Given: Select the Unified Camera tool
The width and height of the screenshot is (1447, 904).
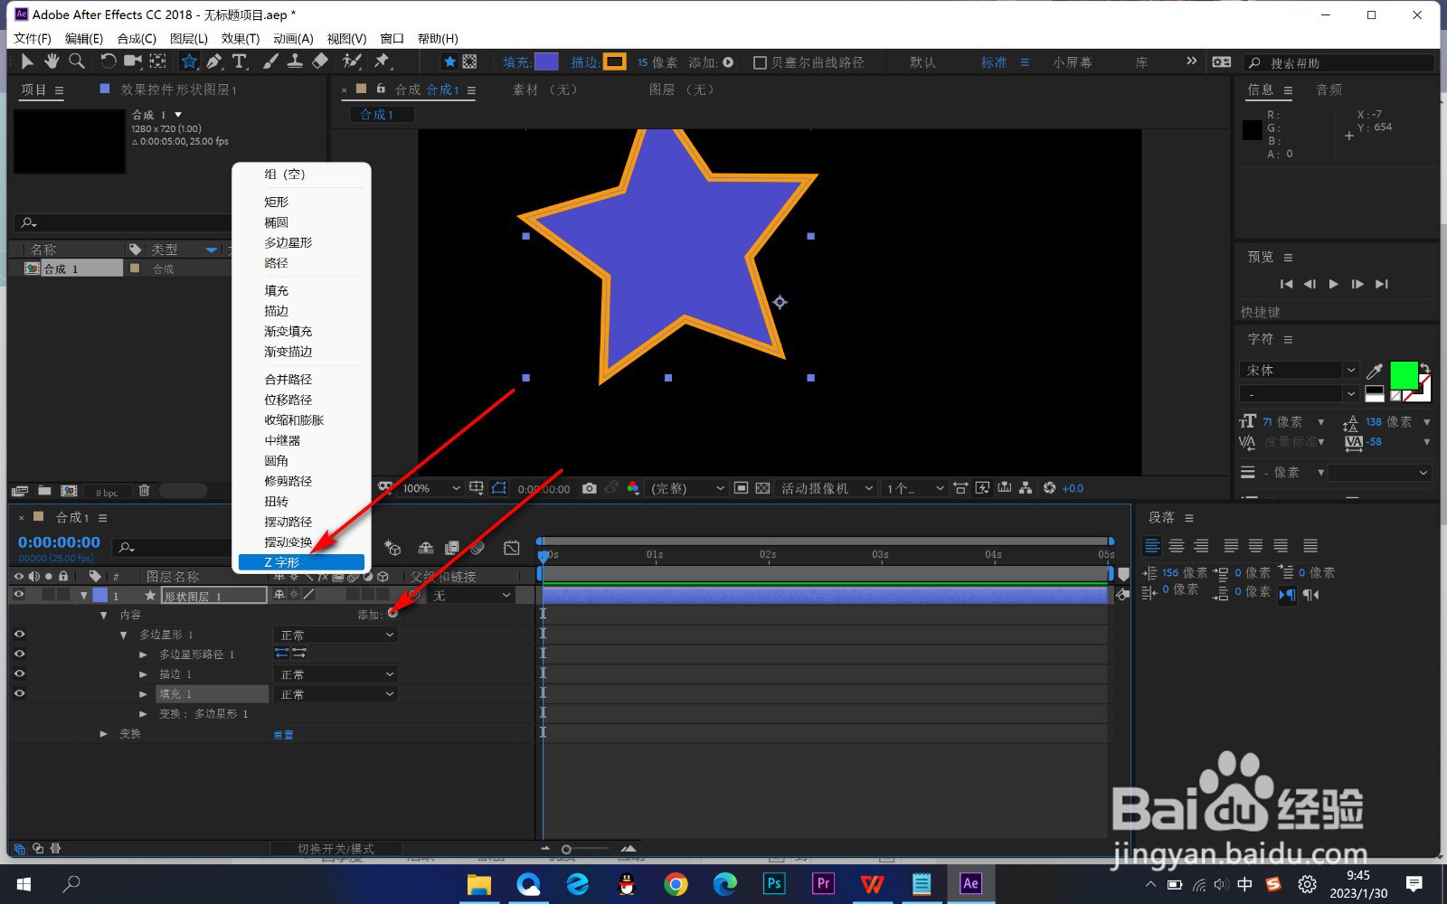Looking at the screenshot, I should [133, 61].
